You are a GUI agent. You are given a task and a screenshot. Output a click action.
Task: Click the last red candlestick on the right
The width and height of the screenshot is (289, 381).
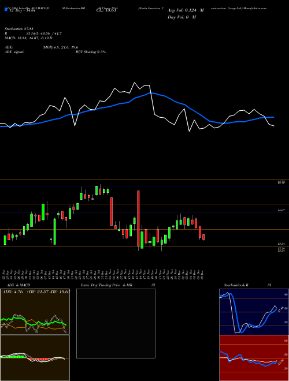click(203, 237)
